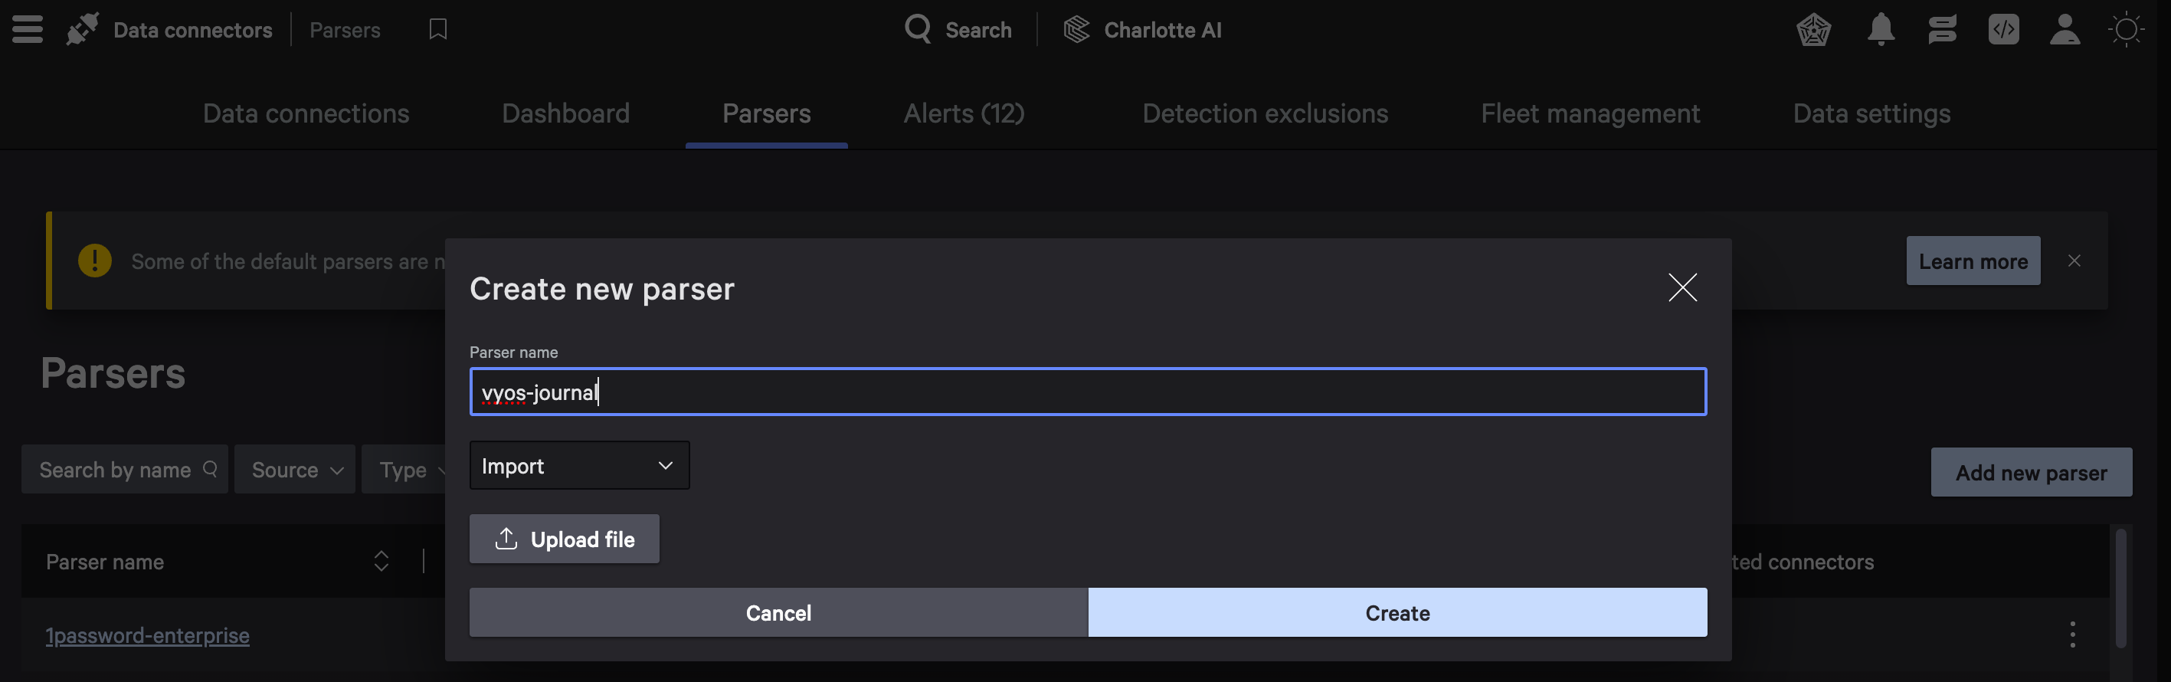Open the code developer icon
The image size is (2171, 682).
pos(2003,30)
